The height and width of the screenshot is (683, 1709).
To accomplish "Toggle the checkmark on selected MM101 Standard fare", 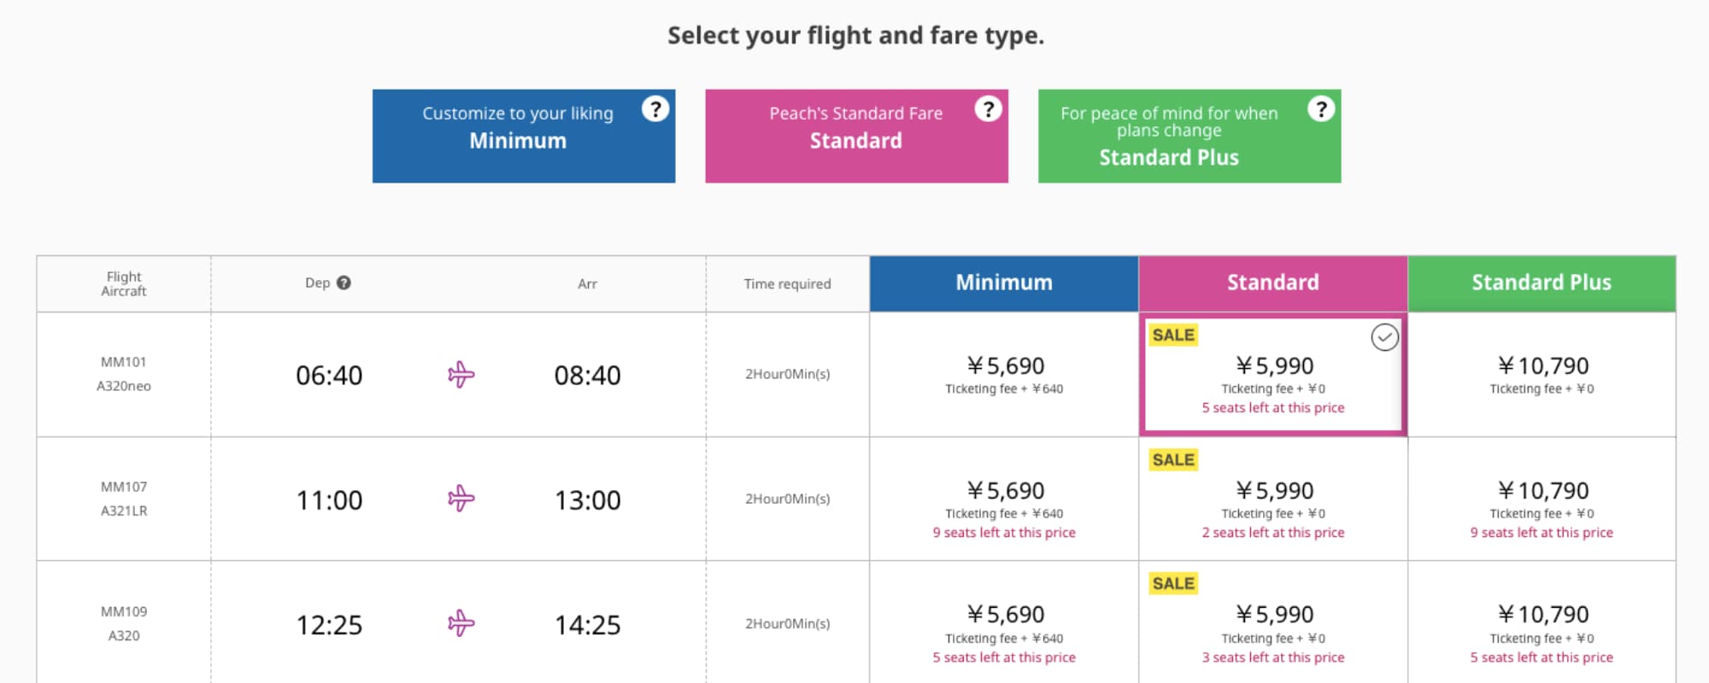I will coord(1384,337).
